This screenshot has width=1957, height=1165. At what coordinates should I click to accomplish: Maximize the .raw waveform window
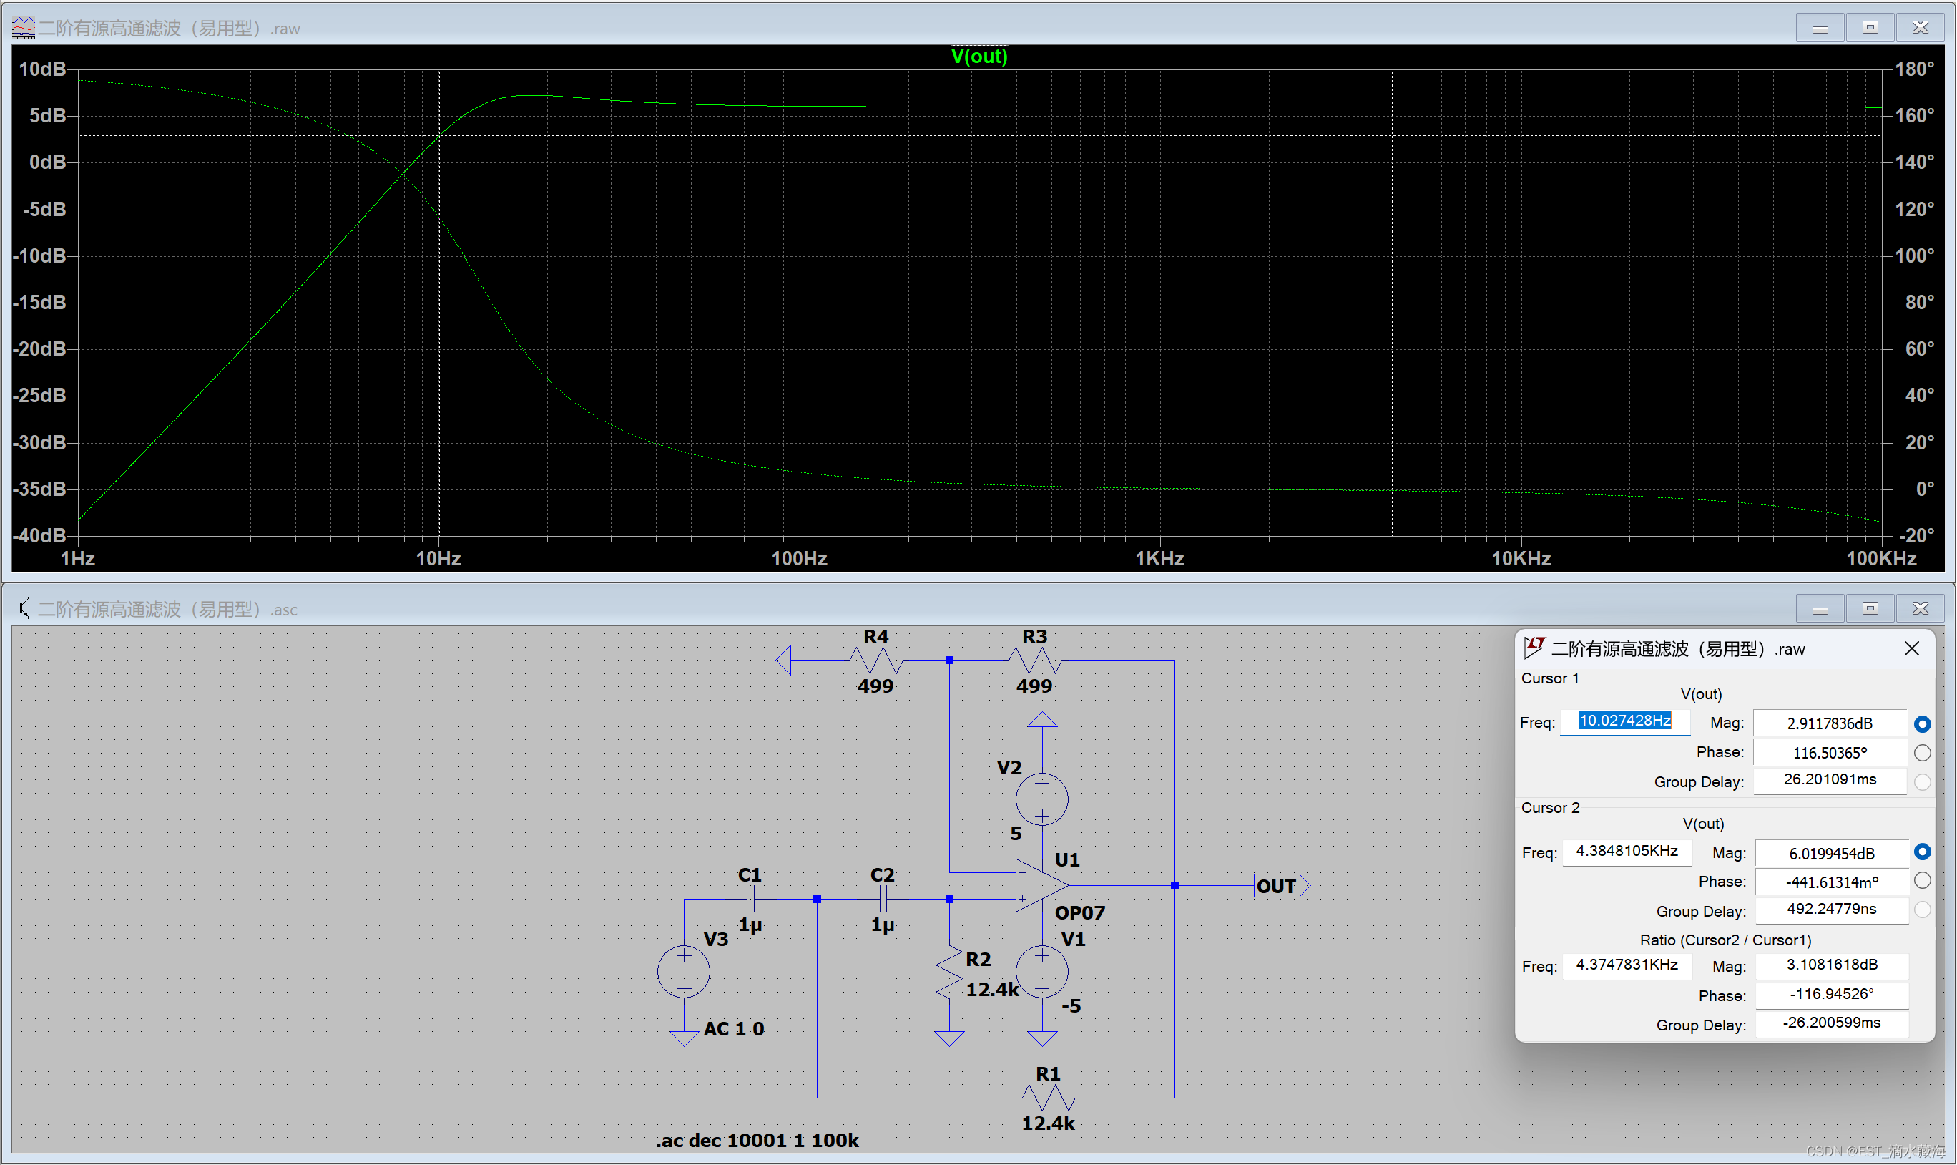[1870, 27]
